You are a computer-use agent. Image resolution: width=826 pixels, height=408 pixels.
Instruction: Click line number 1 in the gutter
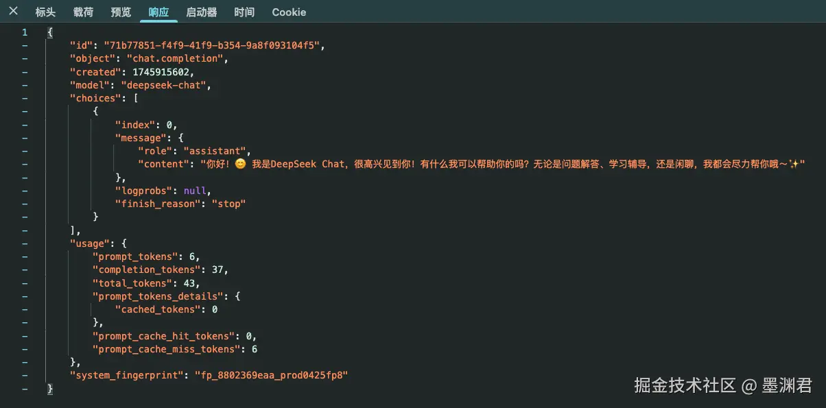(x=25, y=32)
